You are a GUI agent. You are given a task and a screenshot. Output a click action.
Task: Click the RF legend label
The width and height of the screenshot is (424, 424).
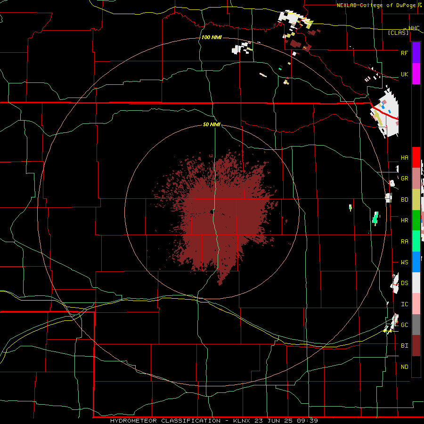tap(404, 53)
